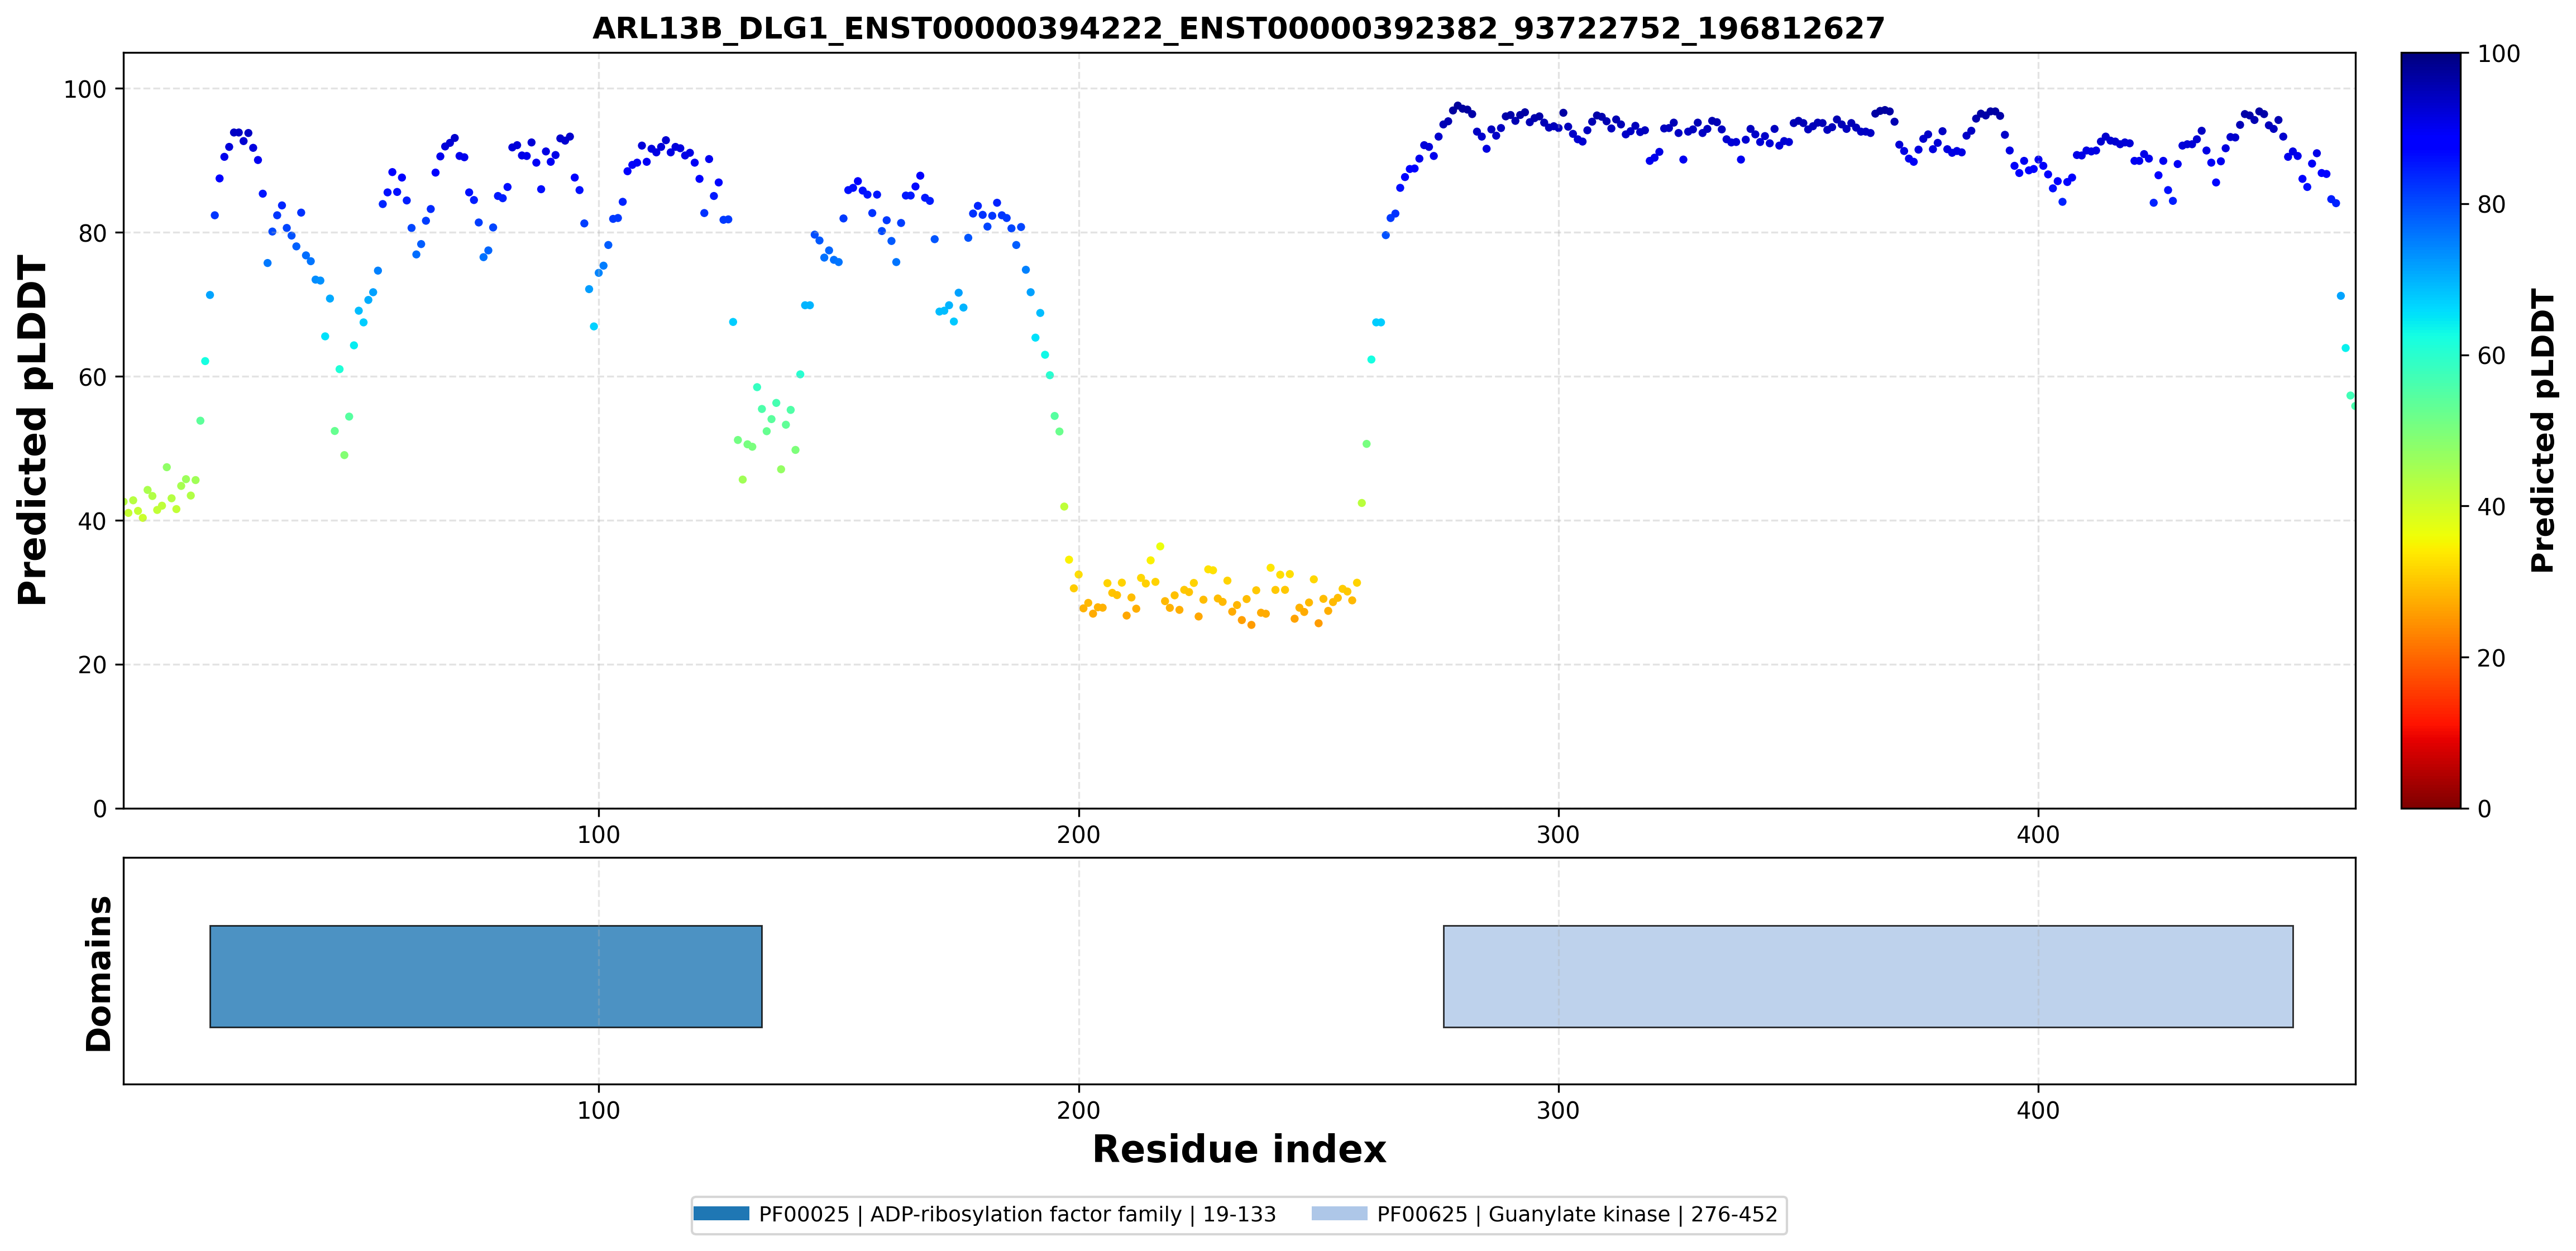Select the ADP-ribosylation factor family domain bar
The image size is (2576, 1251).
(x=486, y=976)
